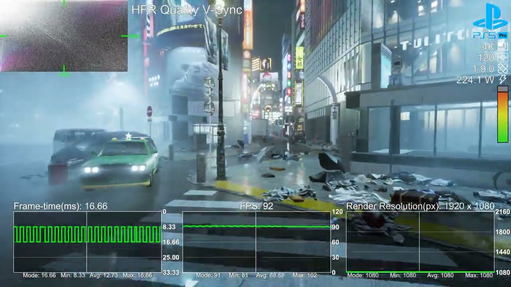
Task: Click the 8.33 frame-time axis label
Action: [170, 227]
